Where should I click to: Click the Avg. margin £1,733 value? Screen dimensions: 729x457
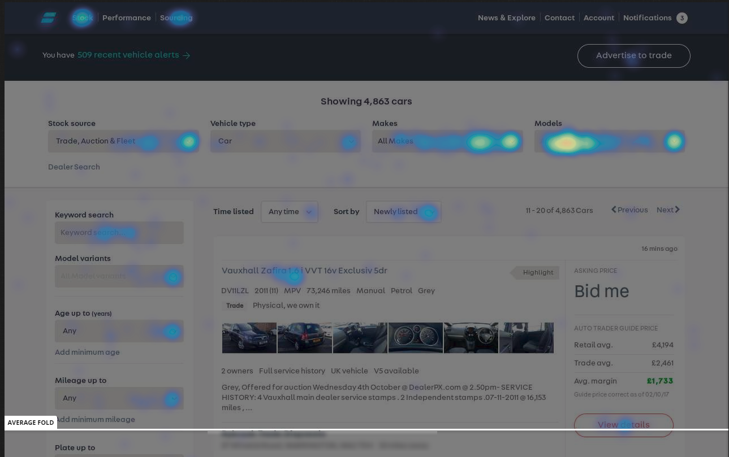[660, 381]
